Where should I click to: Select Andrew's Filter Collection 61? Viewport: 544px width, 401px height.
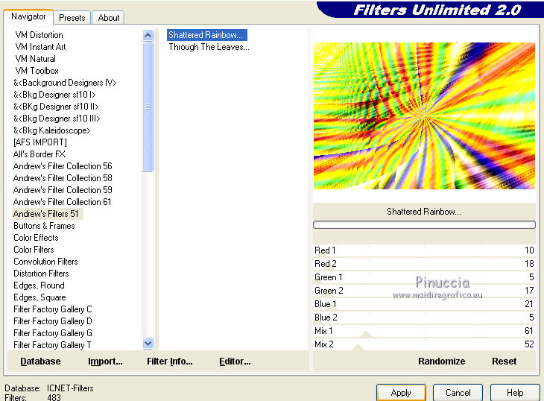point(63,202)
